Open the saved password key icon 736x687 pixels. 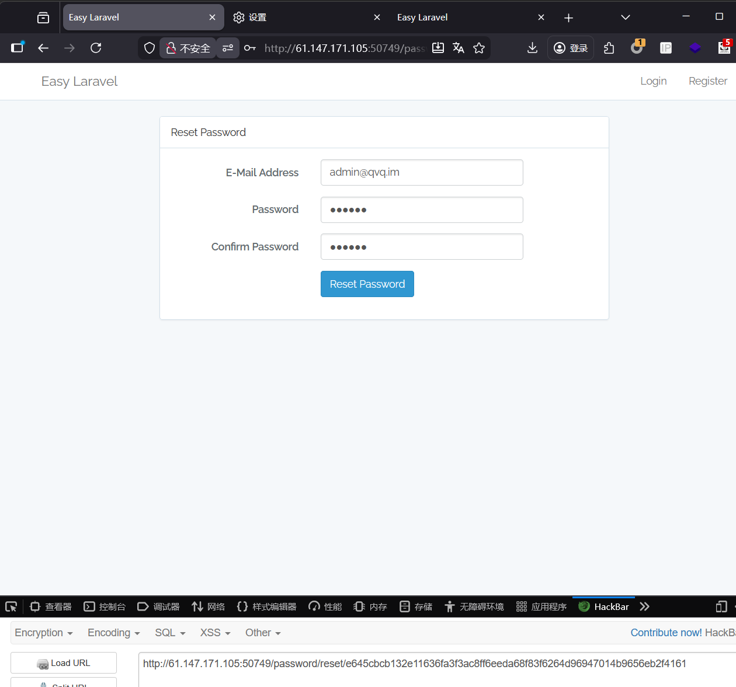tap(250, 48)
